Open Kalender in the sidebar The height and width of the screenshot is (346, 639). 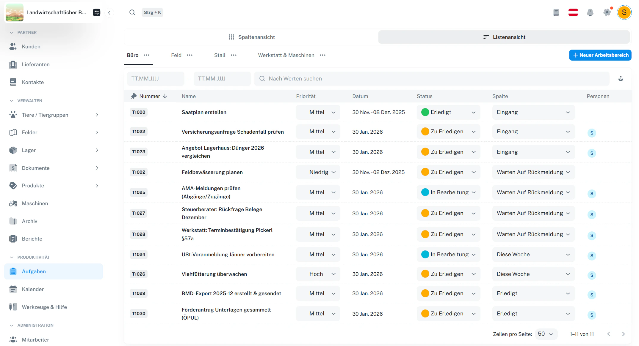33,289
